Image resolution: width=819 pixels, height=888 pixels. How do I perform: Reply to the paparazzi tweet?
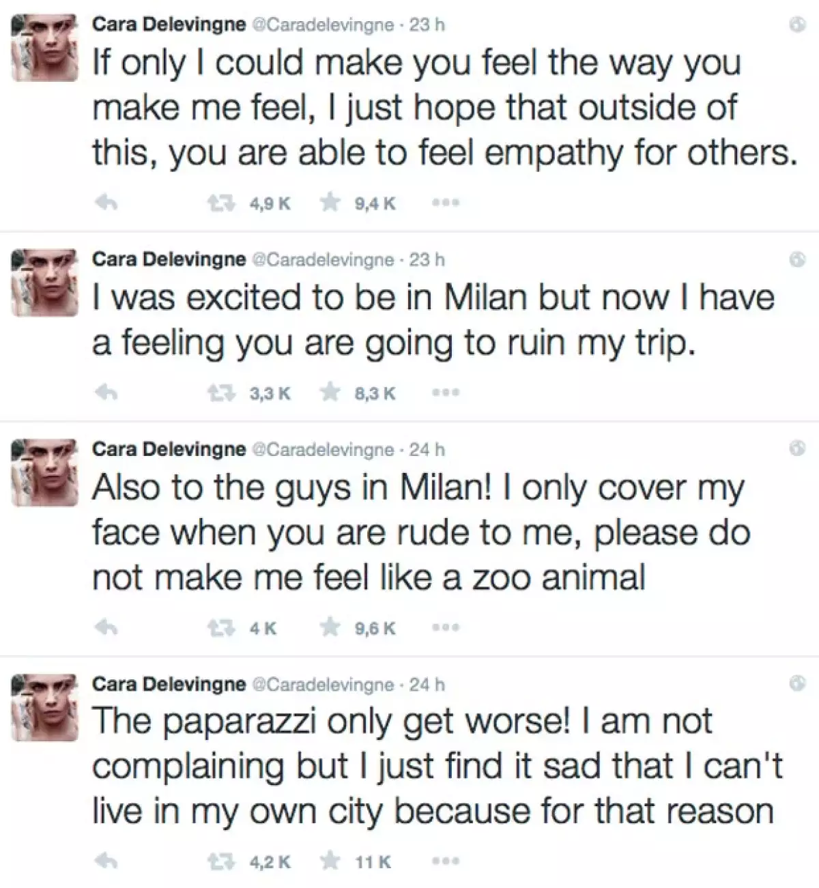tap(107, 862)
